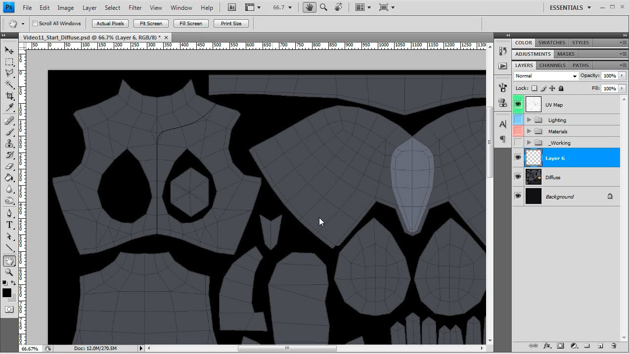Select the Zoom tool in toolbox
The width and height of the screenshot is (629, 354).
coord(9,273)
